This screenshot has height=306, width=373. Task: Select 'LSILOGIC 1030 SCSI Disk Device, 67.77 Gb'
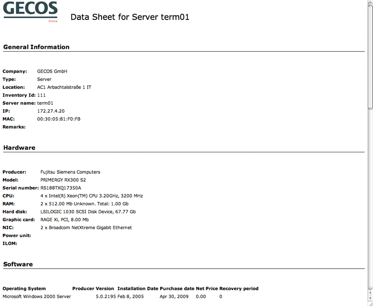(88, 211)
